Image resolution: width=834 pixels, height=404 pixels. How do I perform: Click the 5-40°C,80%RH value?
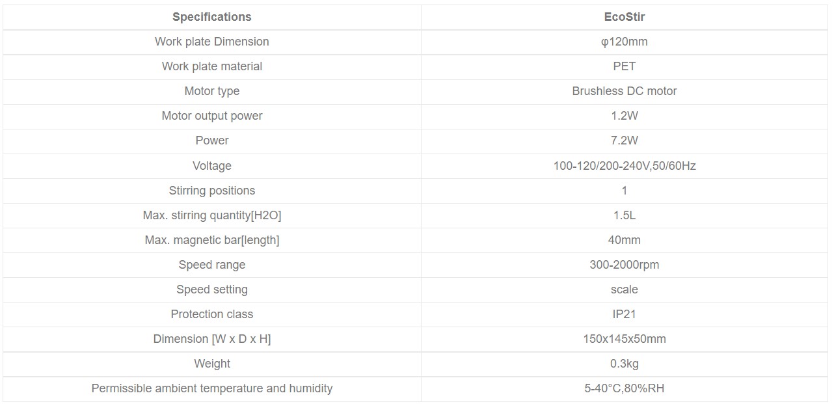click(625, 388)
